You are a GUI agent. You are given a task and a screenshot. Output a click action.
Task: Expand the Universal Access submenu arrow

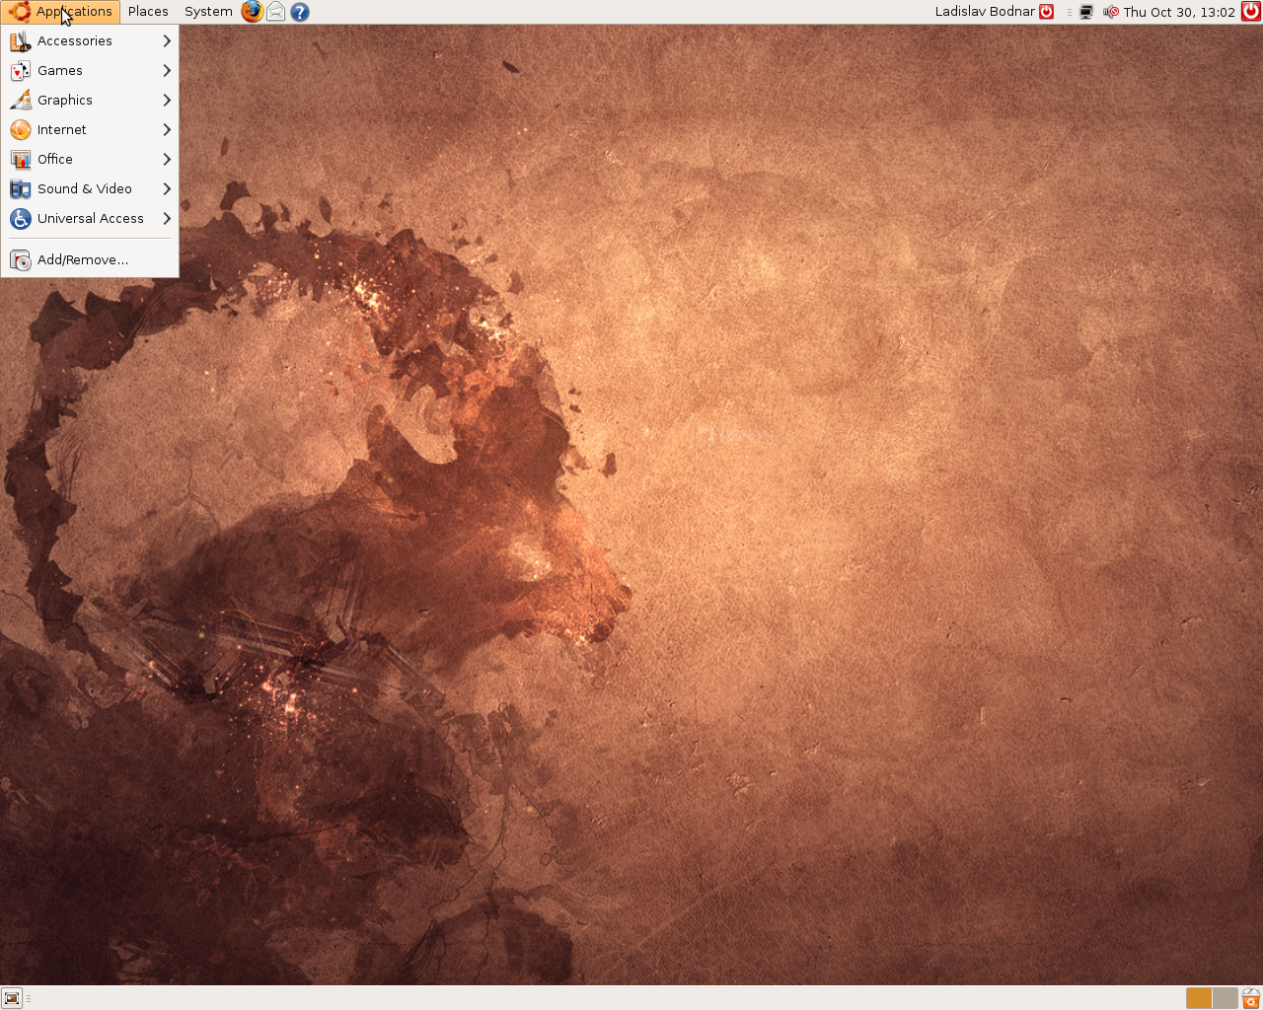167,219
